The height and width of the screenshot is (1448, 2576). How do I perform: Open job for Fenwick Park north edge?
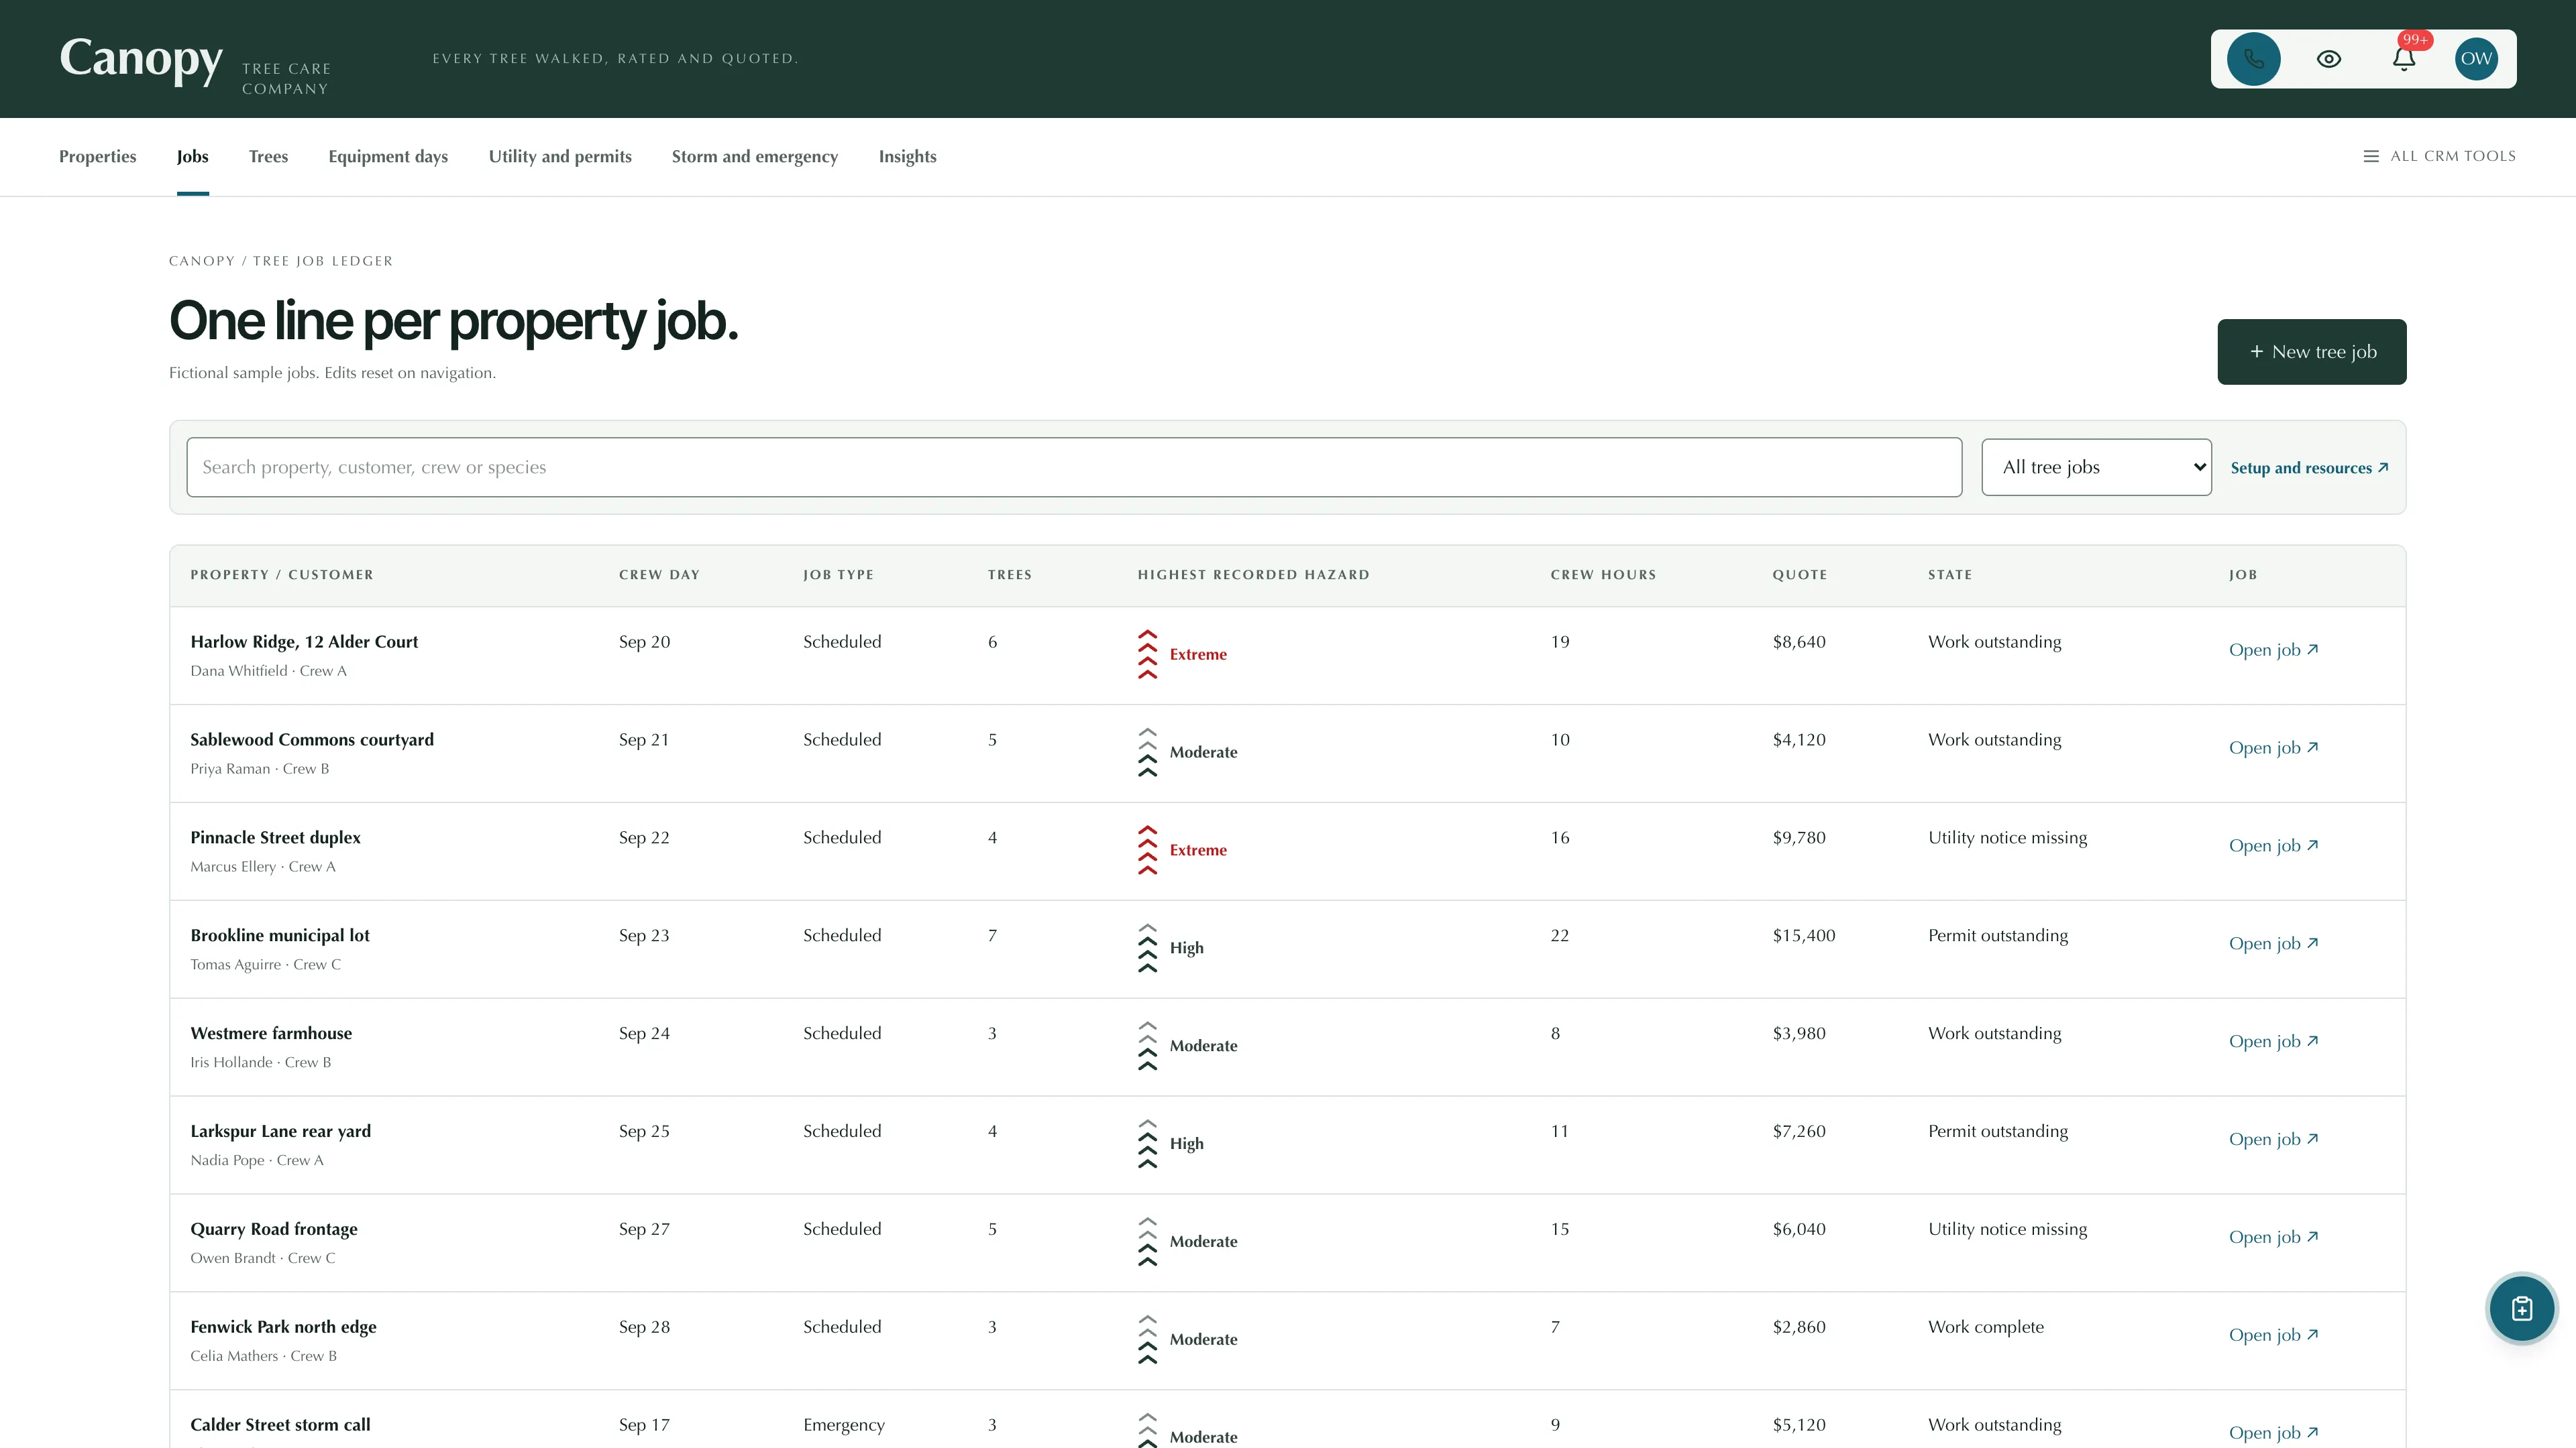click(2273, 1335)
